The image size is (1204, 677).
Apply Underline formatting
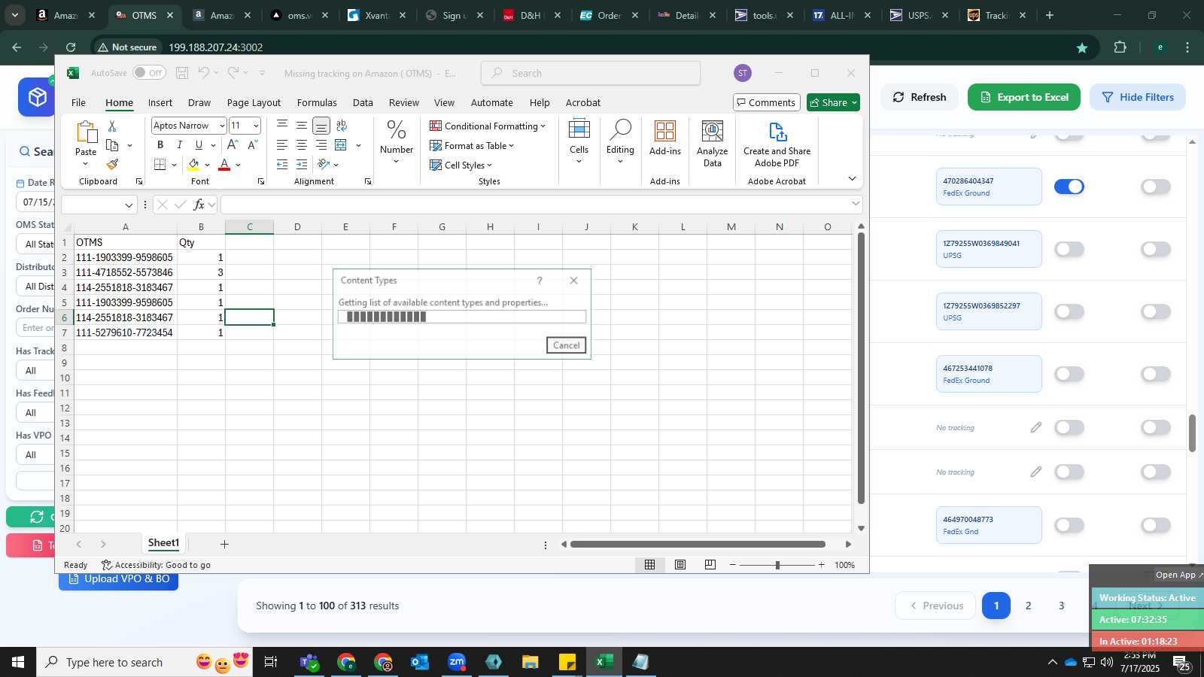[x=199, y=145]
